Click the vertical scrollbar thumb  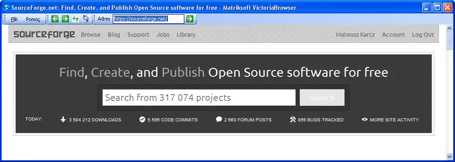[450, 42]
